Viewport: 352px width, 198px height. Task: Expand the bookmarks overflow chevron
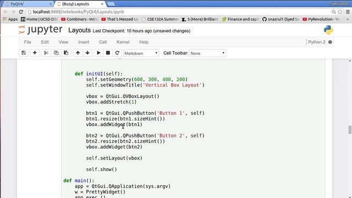point(348,19)
